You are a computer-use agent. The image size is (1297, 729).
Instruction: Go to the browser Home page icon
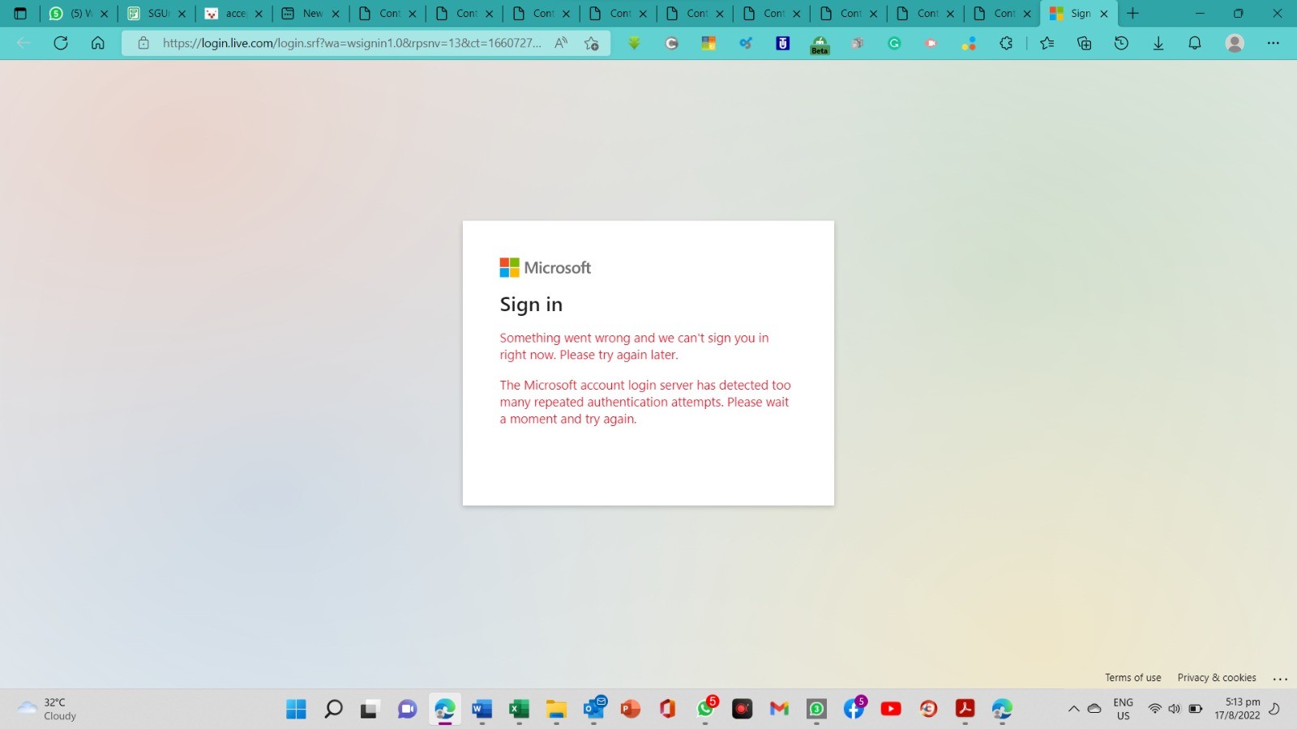[x=98, y=43]
